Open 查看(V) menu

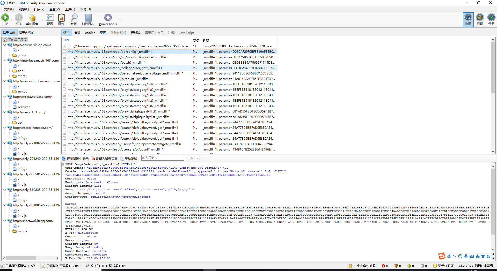coord(54,9)
